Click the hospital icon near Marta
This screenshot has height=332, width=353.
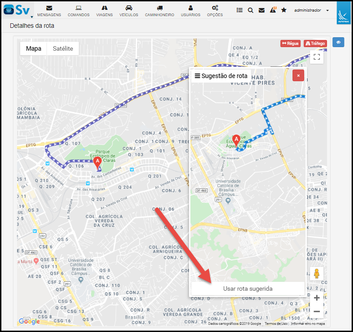click(36, 261)
